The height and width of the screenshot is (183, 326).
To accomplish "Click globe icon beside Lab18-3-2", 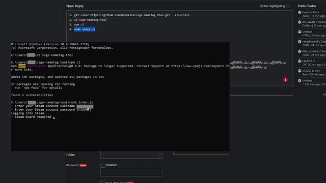I will pyautogui.click(x=300, y=61).
